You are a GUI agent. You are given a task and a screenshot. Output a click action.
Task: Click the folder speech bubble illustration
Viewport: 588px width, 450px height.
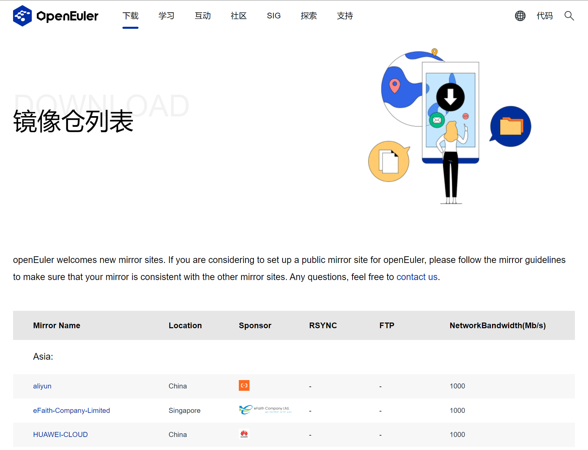(510, 126)
